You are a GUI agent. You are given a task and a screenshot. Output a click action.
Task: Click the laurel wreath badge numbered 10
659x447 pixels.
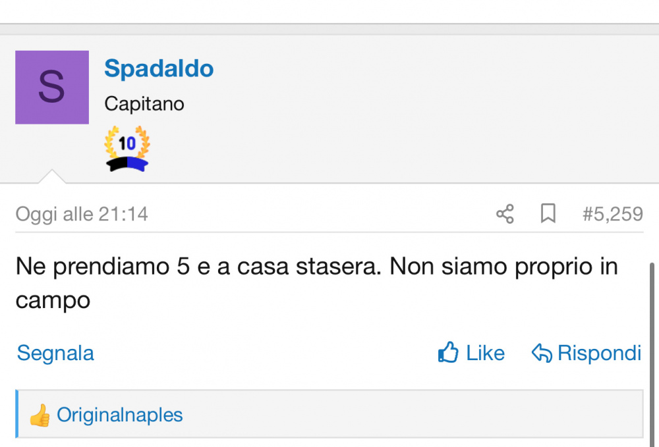(x=127, y=142)
